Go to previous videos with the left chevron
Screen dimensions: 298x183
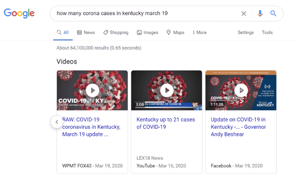point(57,122)
